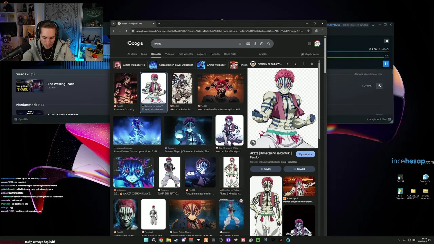Reload the Chrome page
This screenshot has height=244, width=434.
pyautogui.click(x=126, y=31)
